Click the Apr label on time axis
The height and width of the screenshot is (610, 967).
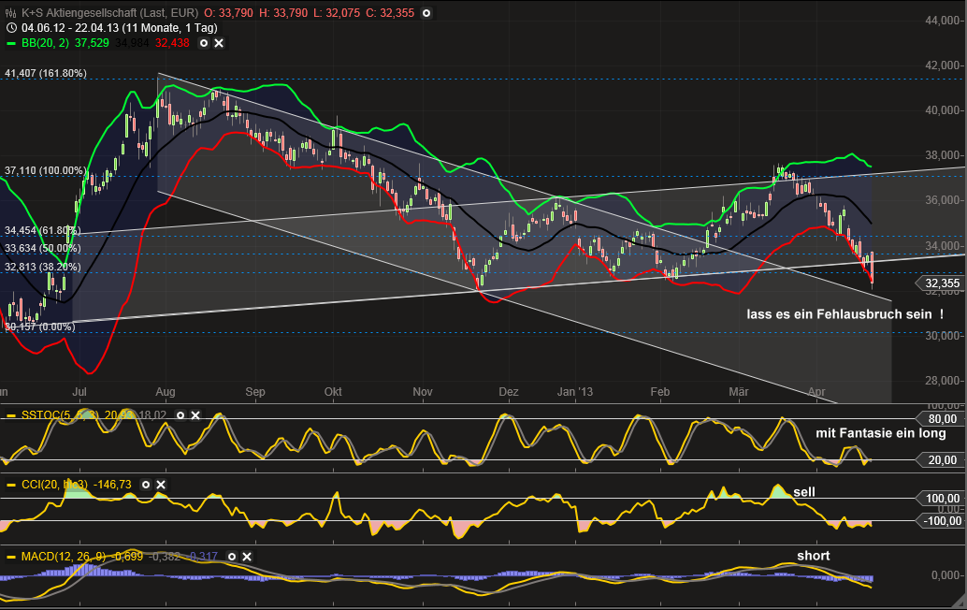point(816,392)
